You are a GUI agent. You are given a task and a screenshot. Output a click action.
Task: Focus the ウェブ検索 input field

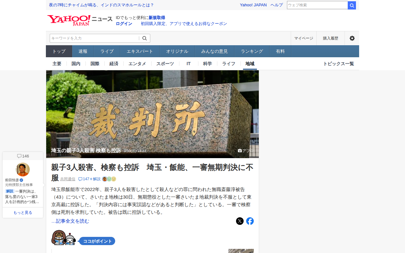point(317,5)
